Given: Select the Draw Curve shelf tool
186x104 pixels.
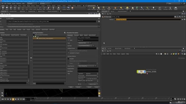Looking at the screenshot, I should pyautogui.click(x=40, y=8).
